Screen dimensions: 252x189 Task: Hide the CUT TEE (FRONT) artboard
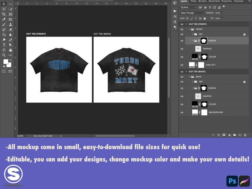click(182, 24)
